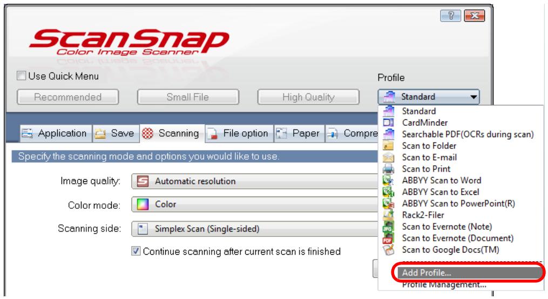Click the Automatic resolution icon
This screenshot has width=548, height=299.
pyautogui.click(x=143, y=181)
